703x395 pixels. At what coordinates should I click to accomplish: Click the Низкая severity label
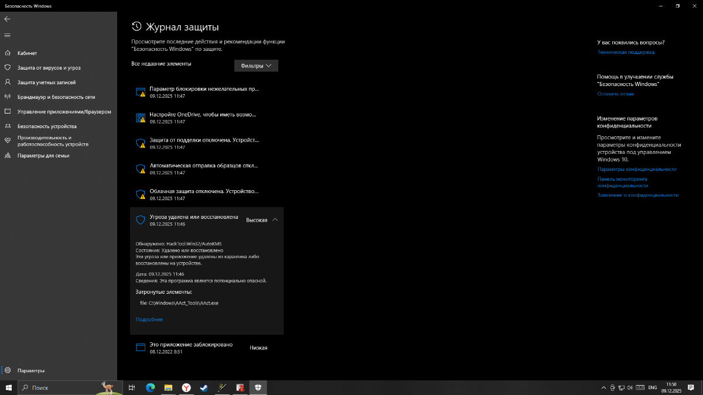coord(258,348)
